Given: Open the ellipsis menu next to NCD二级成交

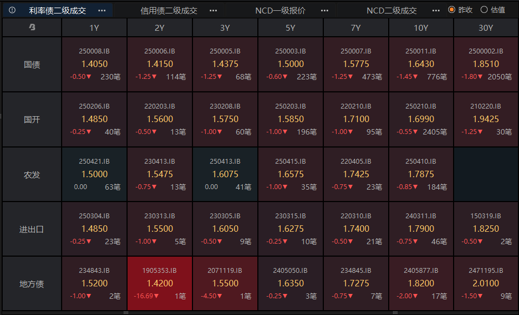Looking at the screenshot, I should click(x=436, y=10).
